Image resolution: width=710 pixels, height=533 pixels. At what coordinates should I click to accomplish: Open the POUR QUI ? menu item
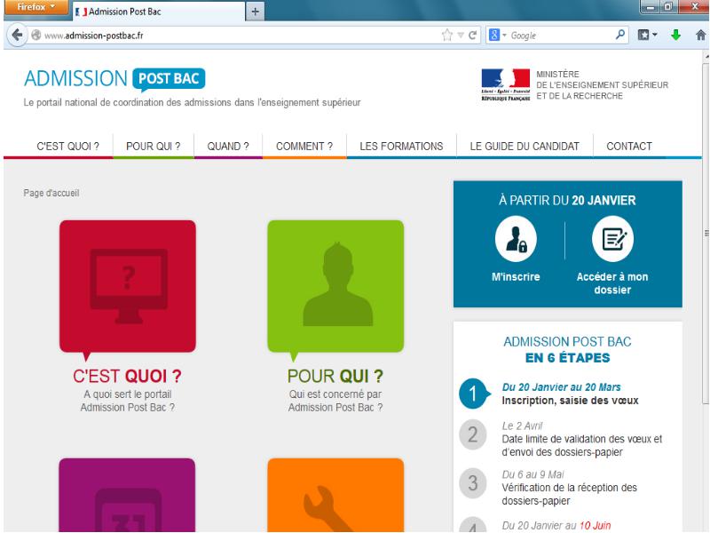pos(153,147)
